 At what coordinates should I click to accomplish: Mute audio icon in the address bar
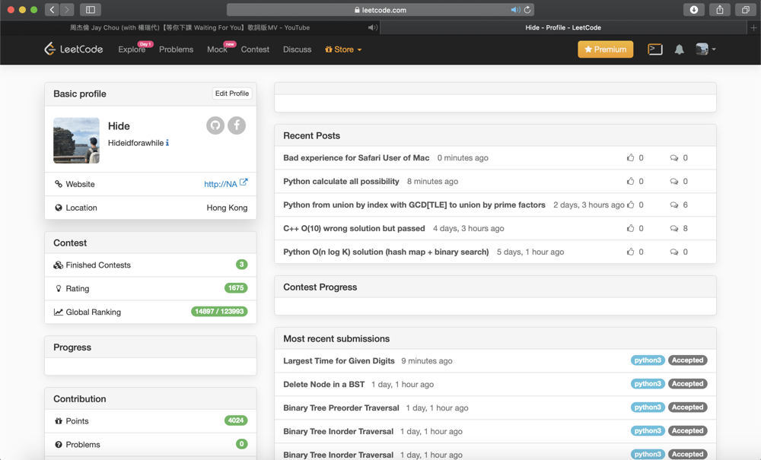coord(515,10)
